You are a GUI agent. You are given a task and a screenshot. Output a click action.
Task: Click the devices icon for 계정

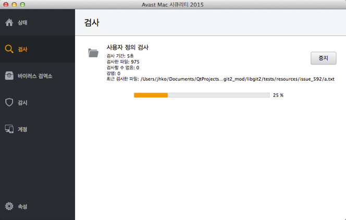9,129
